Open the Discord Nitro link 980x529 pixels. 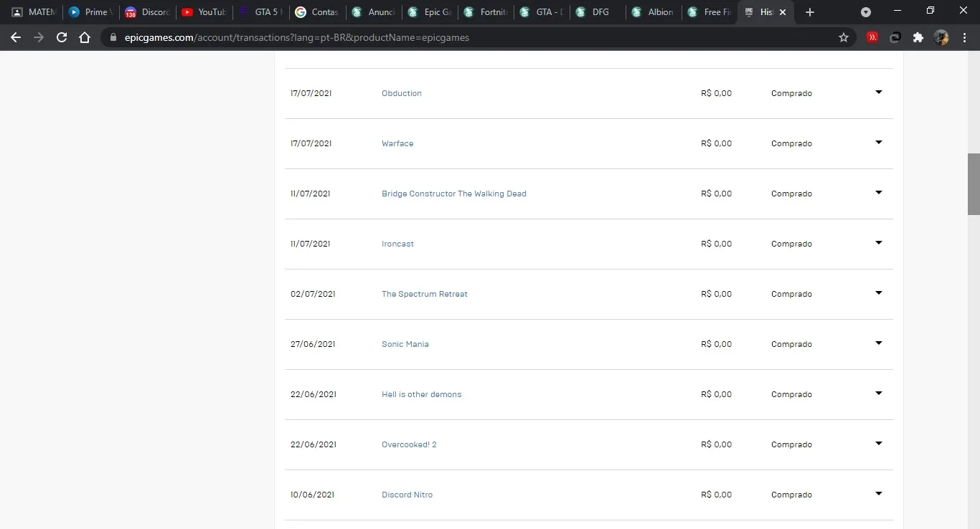click(407, 495)
